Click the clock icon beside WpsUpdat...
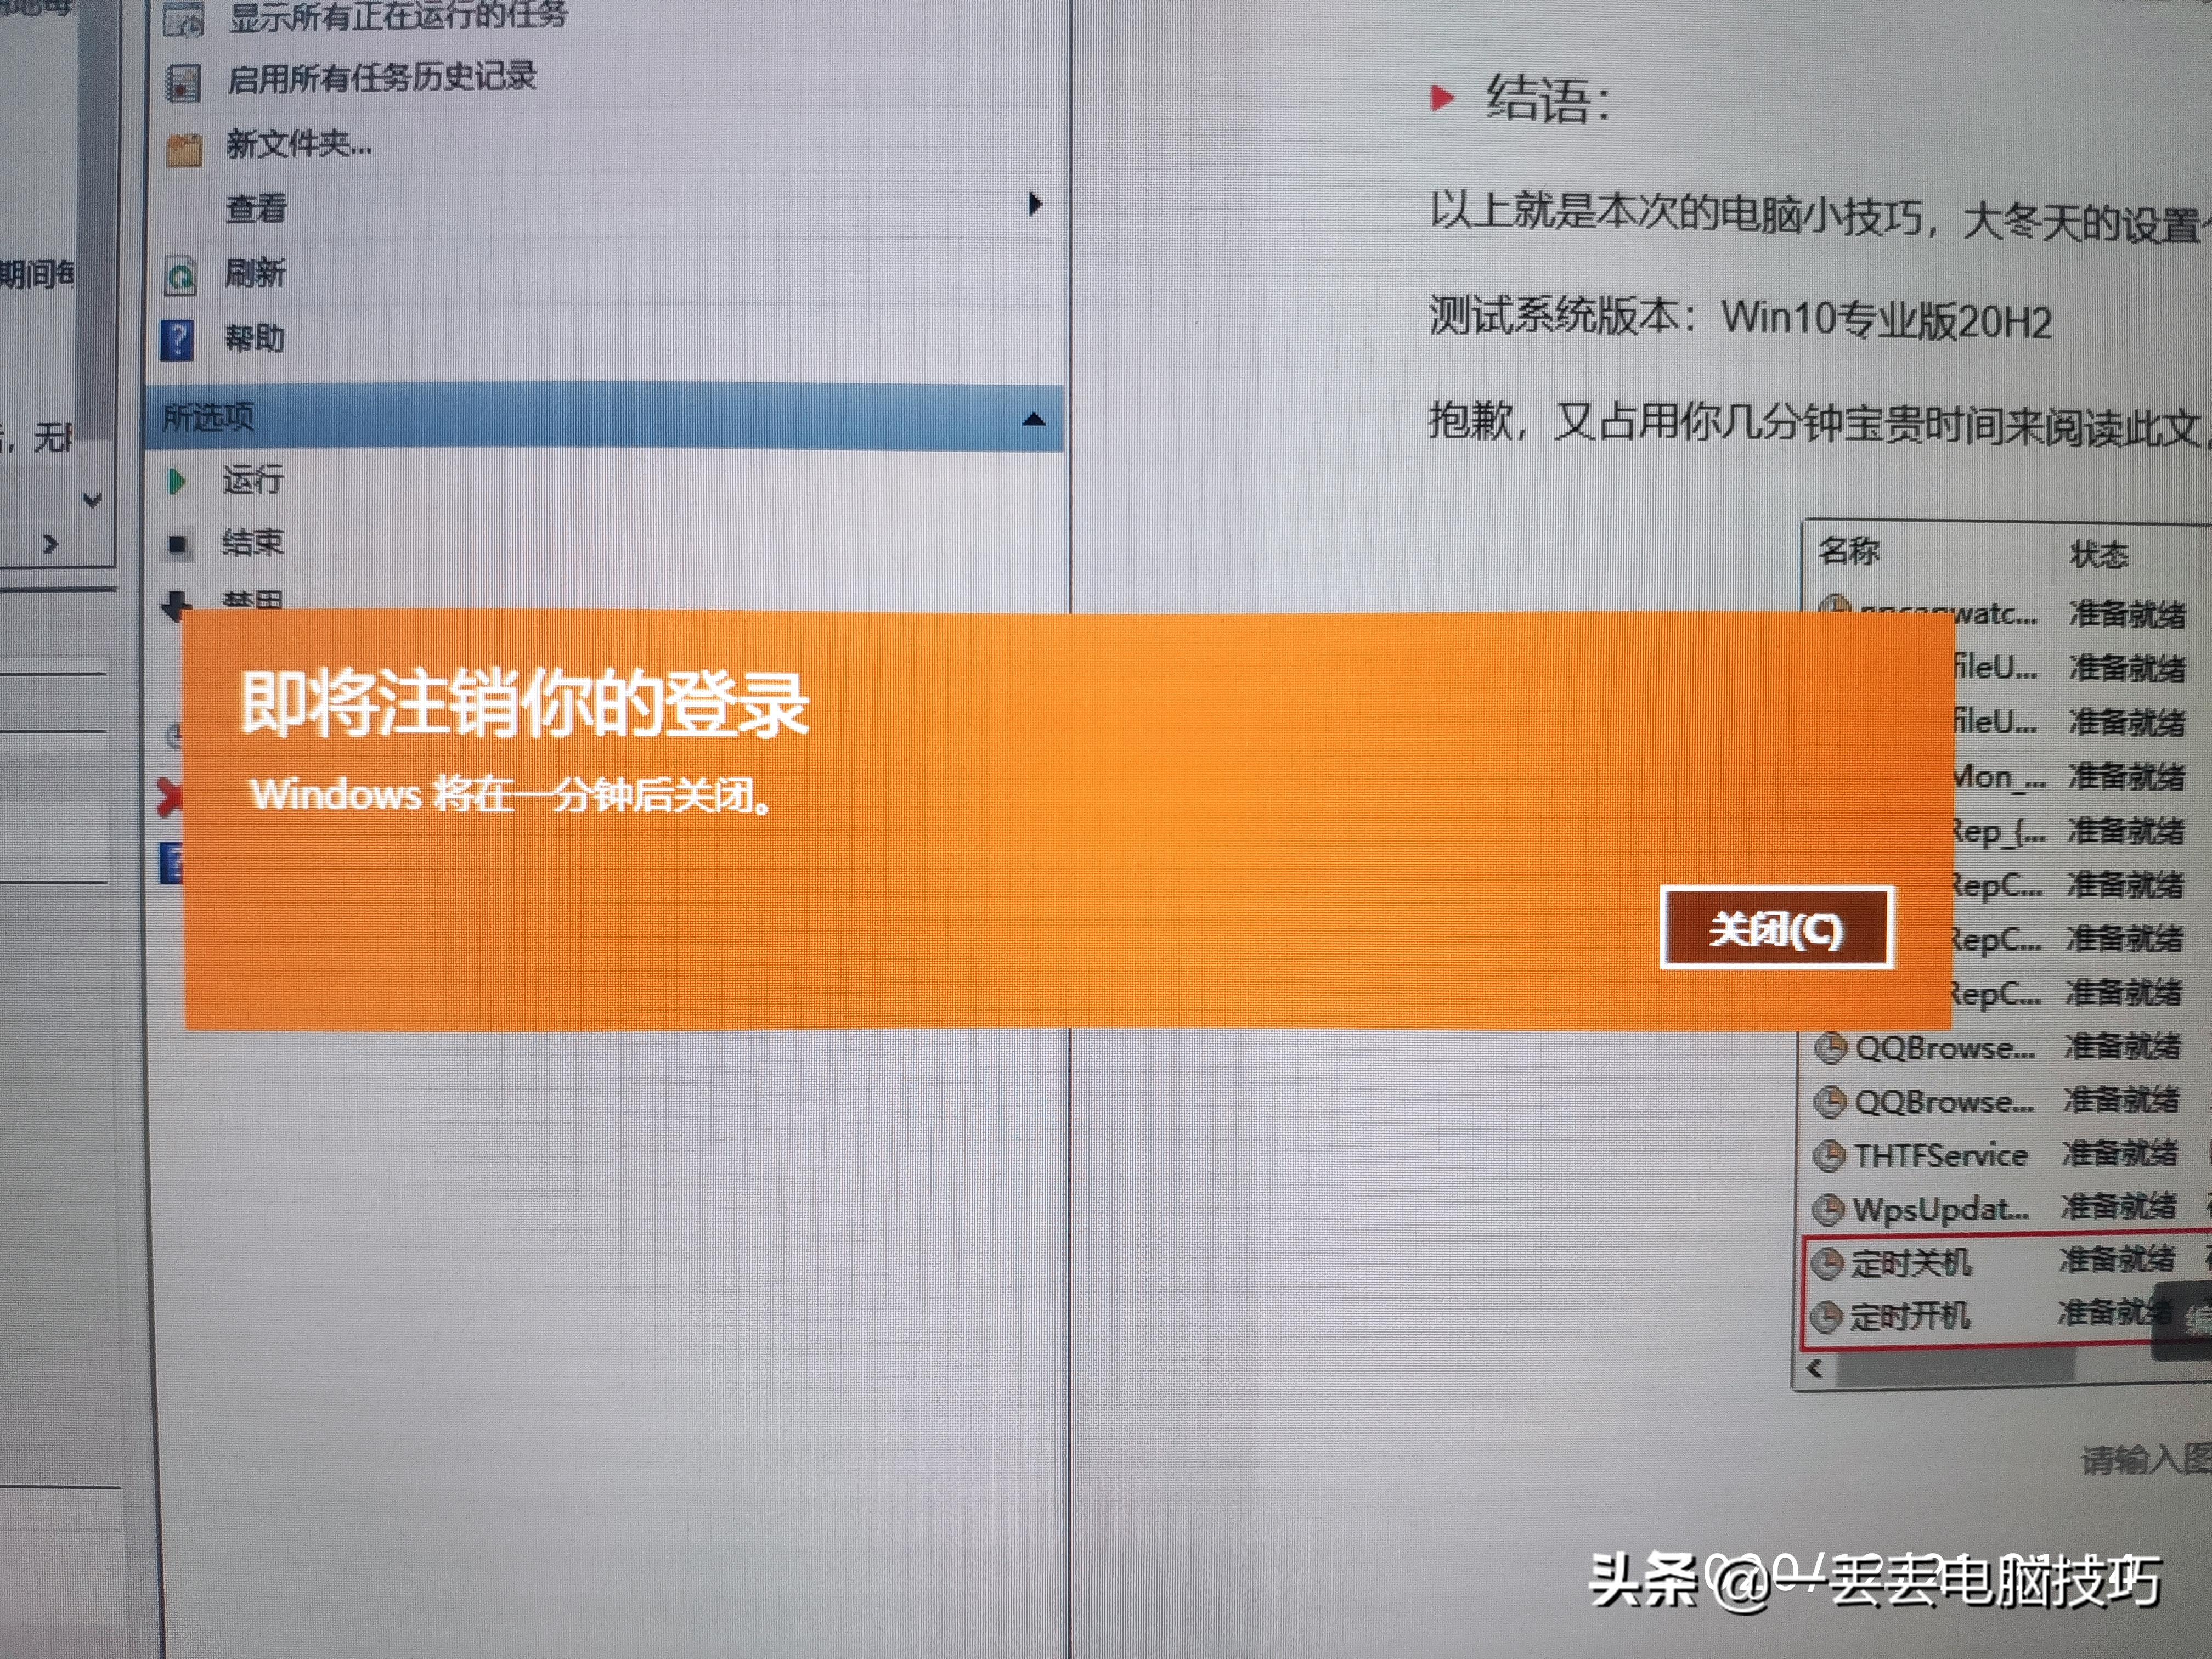 coord(1828,1210)
